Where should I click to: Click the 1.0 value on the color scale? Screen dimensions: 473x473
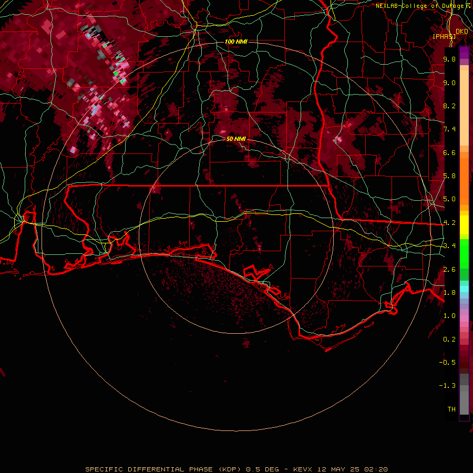(449, 316)
